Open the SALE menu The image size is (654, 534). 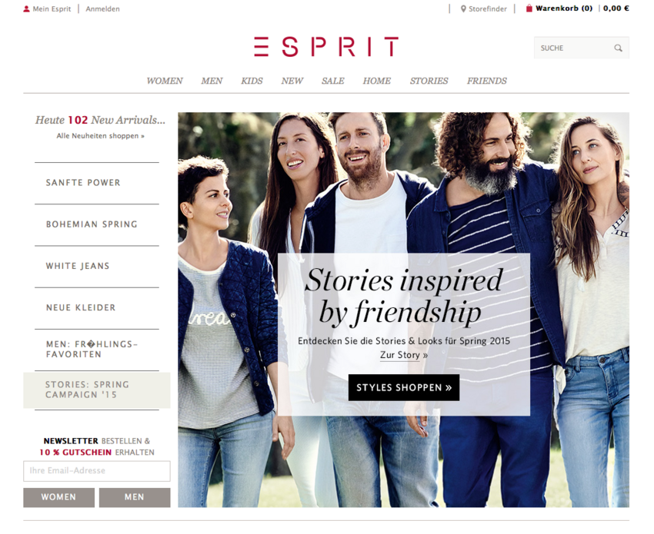[333, 81]
